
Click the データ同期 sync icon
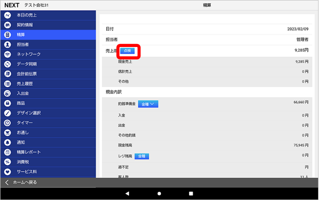click(x=7, y=64)
